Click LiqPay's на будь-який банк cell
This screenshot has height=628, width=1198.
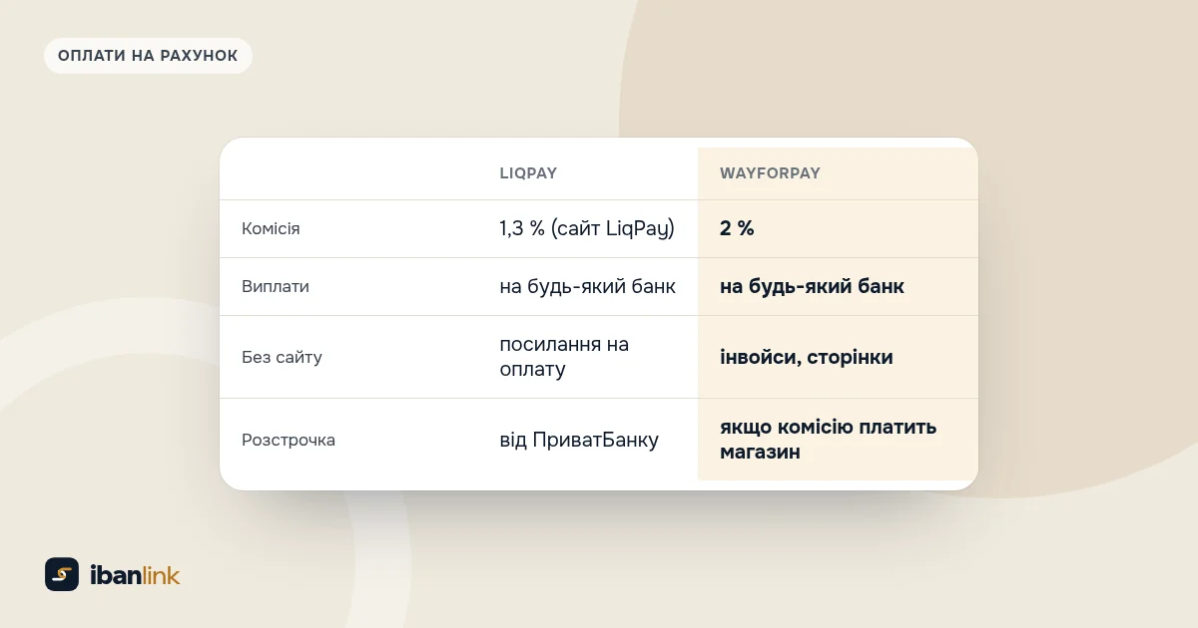click(x=587, y=286)
